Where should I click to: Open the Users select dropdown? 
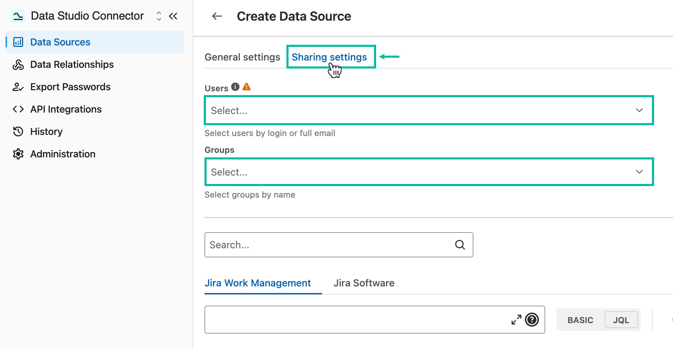click(x=429, y=111)
